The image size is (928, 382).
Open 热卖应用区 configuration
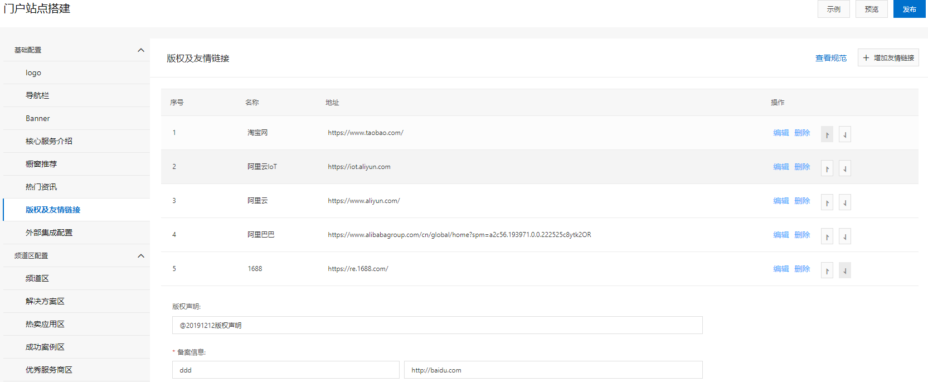pos(76,324)
